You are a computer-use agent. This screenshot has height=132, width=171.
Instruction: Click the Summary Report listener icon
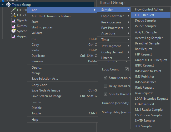tap(13, 26)
